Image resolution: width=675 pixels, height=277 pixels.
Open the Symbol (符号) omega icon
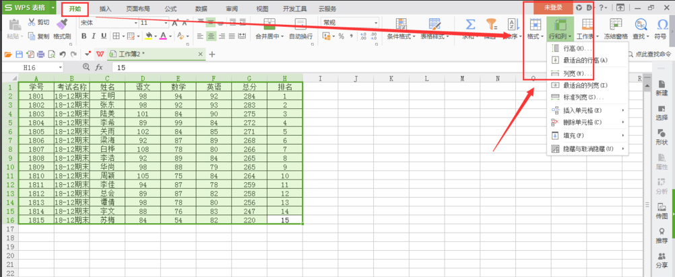click(x=660, y=25)
